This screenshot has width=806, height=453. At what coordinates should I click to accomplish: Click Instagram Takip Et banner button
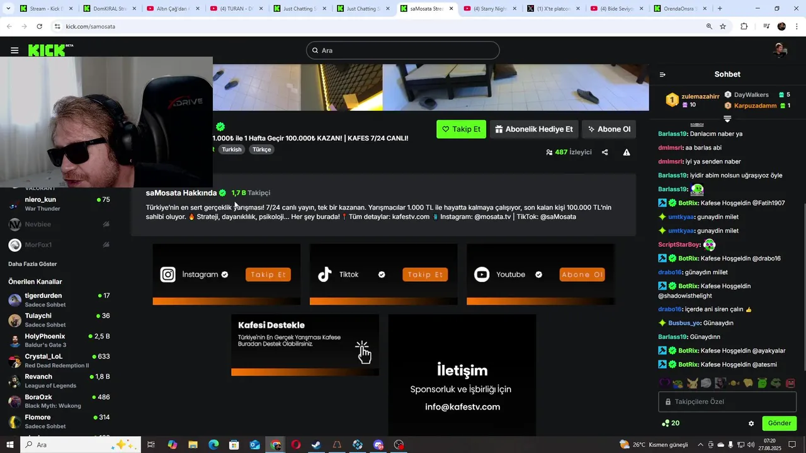(268, 274)
